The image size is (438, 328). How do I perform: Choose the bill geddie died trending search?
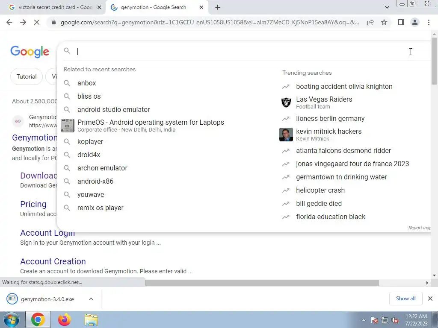319,204
